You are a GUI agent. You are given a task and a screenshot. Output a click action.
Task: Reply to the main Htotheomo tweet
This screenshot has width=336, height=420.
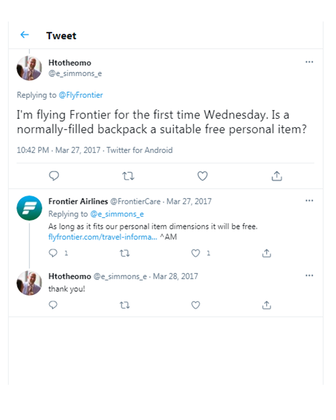tap(54, 176)
